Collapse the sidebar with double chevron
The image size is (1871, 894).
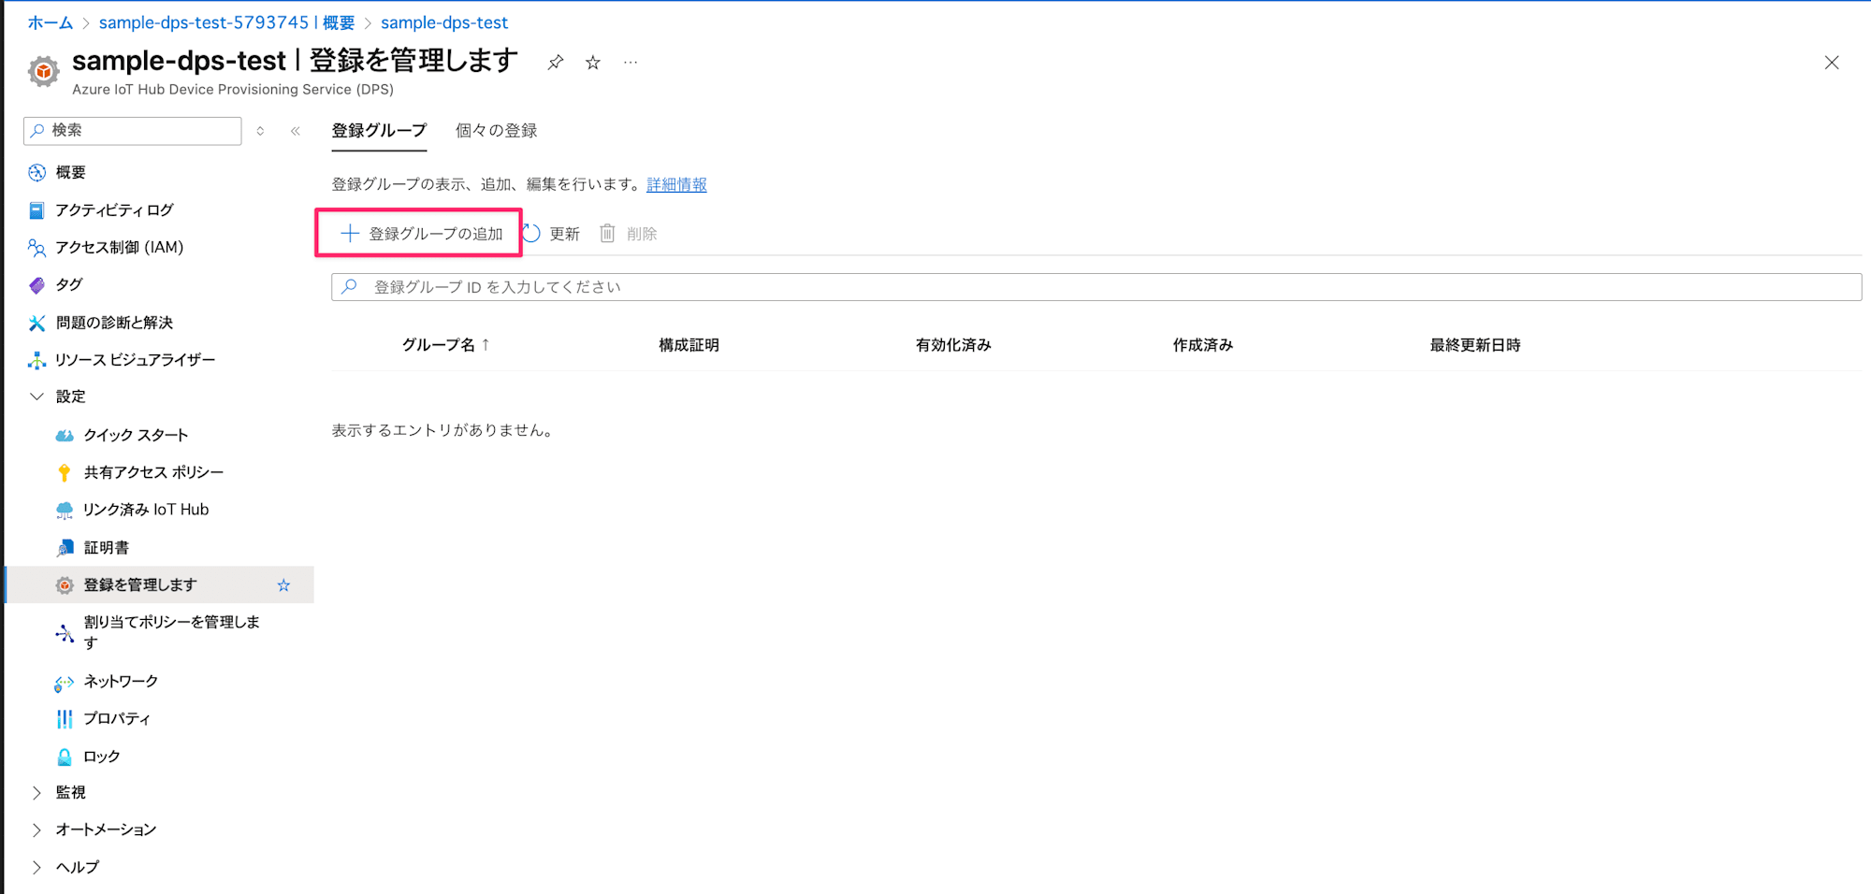click(x=296, y=131)
